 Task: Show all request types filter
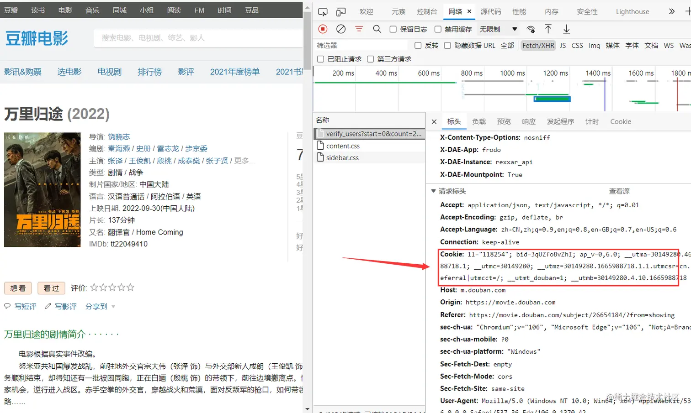[507, 46]
